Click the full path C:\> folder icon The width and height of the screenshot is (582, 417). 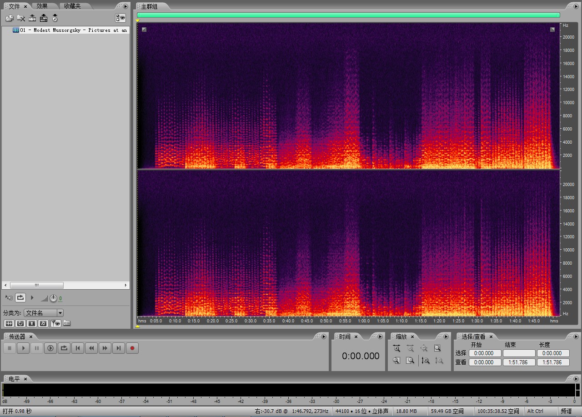67,323
